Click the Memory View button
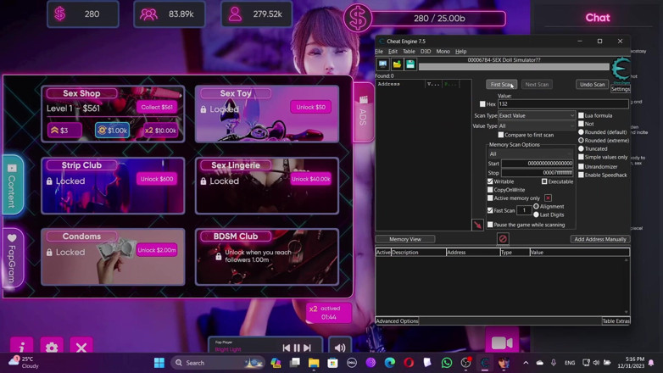The height and width of the screenshot is (373, 663). pyautogui.click(x=405, y=239)
